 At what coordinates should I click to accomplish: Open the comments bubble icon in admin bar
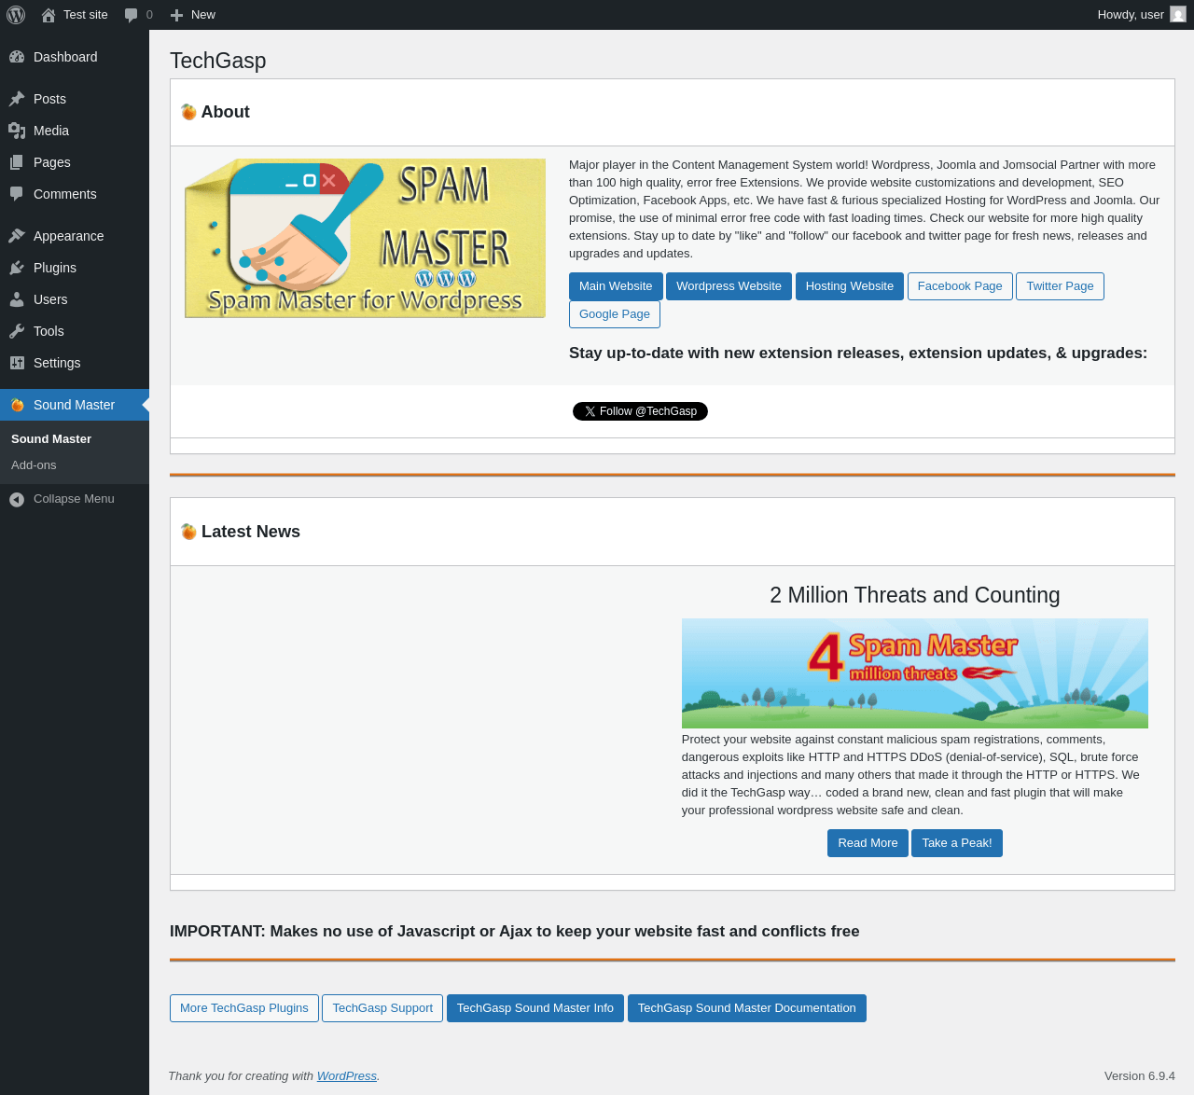(132, 15)
